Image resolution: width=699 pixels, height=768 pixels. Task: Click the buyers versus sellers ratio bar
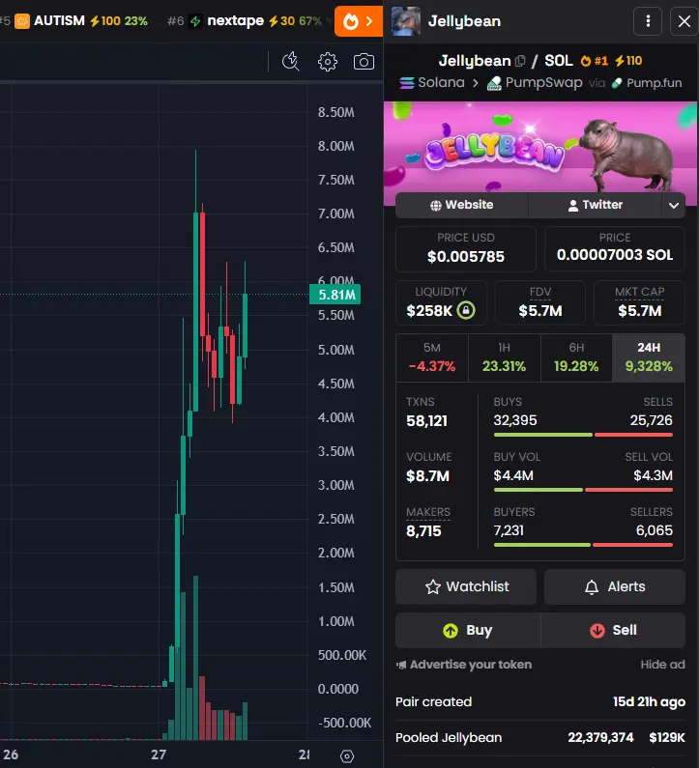[x=583, y=545]
